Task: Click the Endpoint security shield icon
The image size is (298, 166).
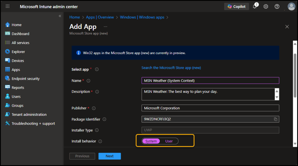Action: coord(8,78)
